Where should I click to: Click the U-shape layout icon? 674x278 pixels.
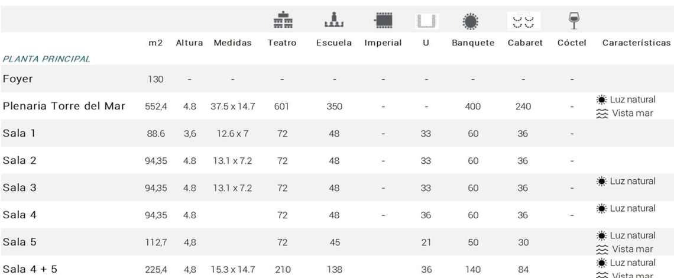click(426, 21)
